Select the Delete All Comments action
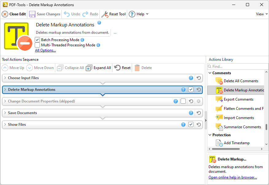 pyautogui.click(x=240, y=81)
